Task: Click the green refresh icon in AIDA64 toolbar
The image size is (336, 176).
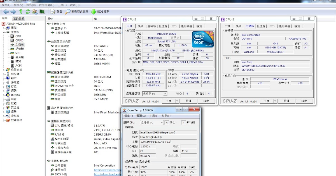Action: pos(27,11)
